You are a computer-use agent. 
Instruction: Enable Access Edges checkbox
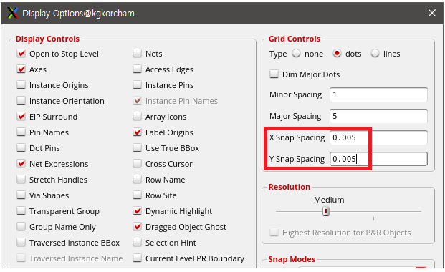point(138,69)
